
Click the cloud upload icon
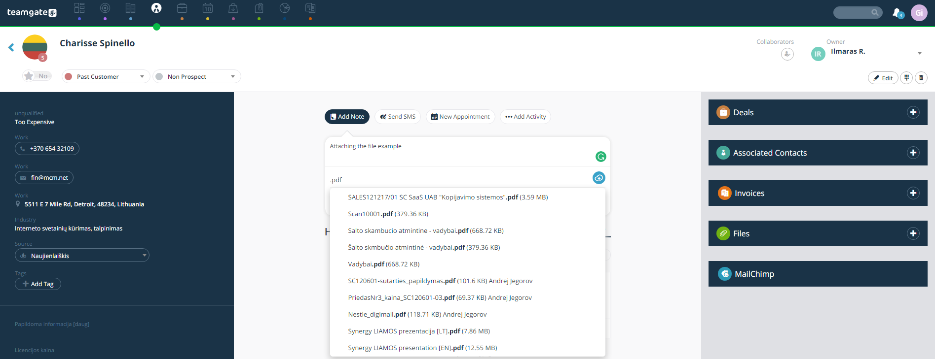[x=599, y=178]
